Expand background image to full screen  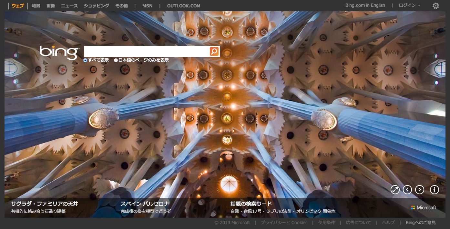(395, 190)
